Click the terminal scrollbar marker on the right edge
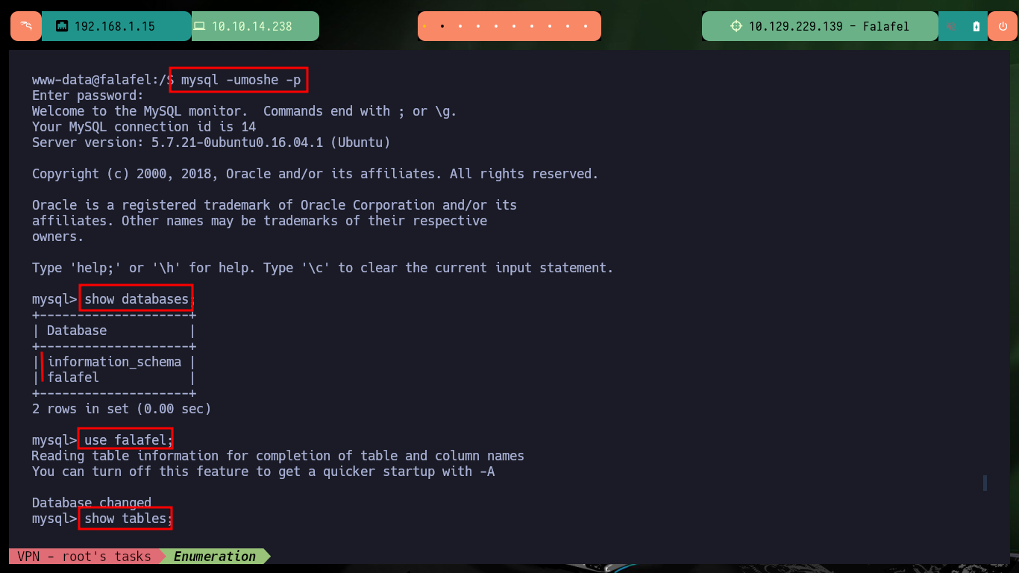 [x=985, y=483]
